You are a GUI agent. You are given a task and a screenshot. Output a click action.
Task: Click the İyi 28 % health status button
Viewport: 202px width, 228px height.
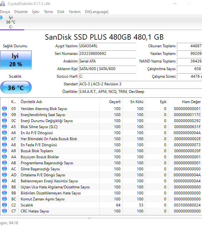pos(16,60)
